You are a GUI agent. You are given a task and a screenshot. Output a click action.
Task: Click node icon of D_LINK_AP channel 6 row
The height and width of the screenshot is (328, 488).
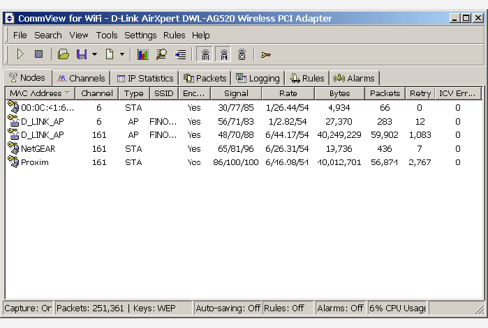[x=13, y=120]
